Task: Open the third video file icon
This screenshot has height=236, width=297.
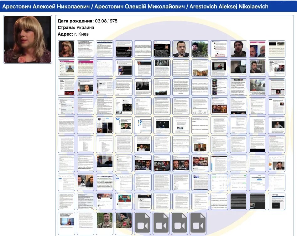Action: point(181,223)
